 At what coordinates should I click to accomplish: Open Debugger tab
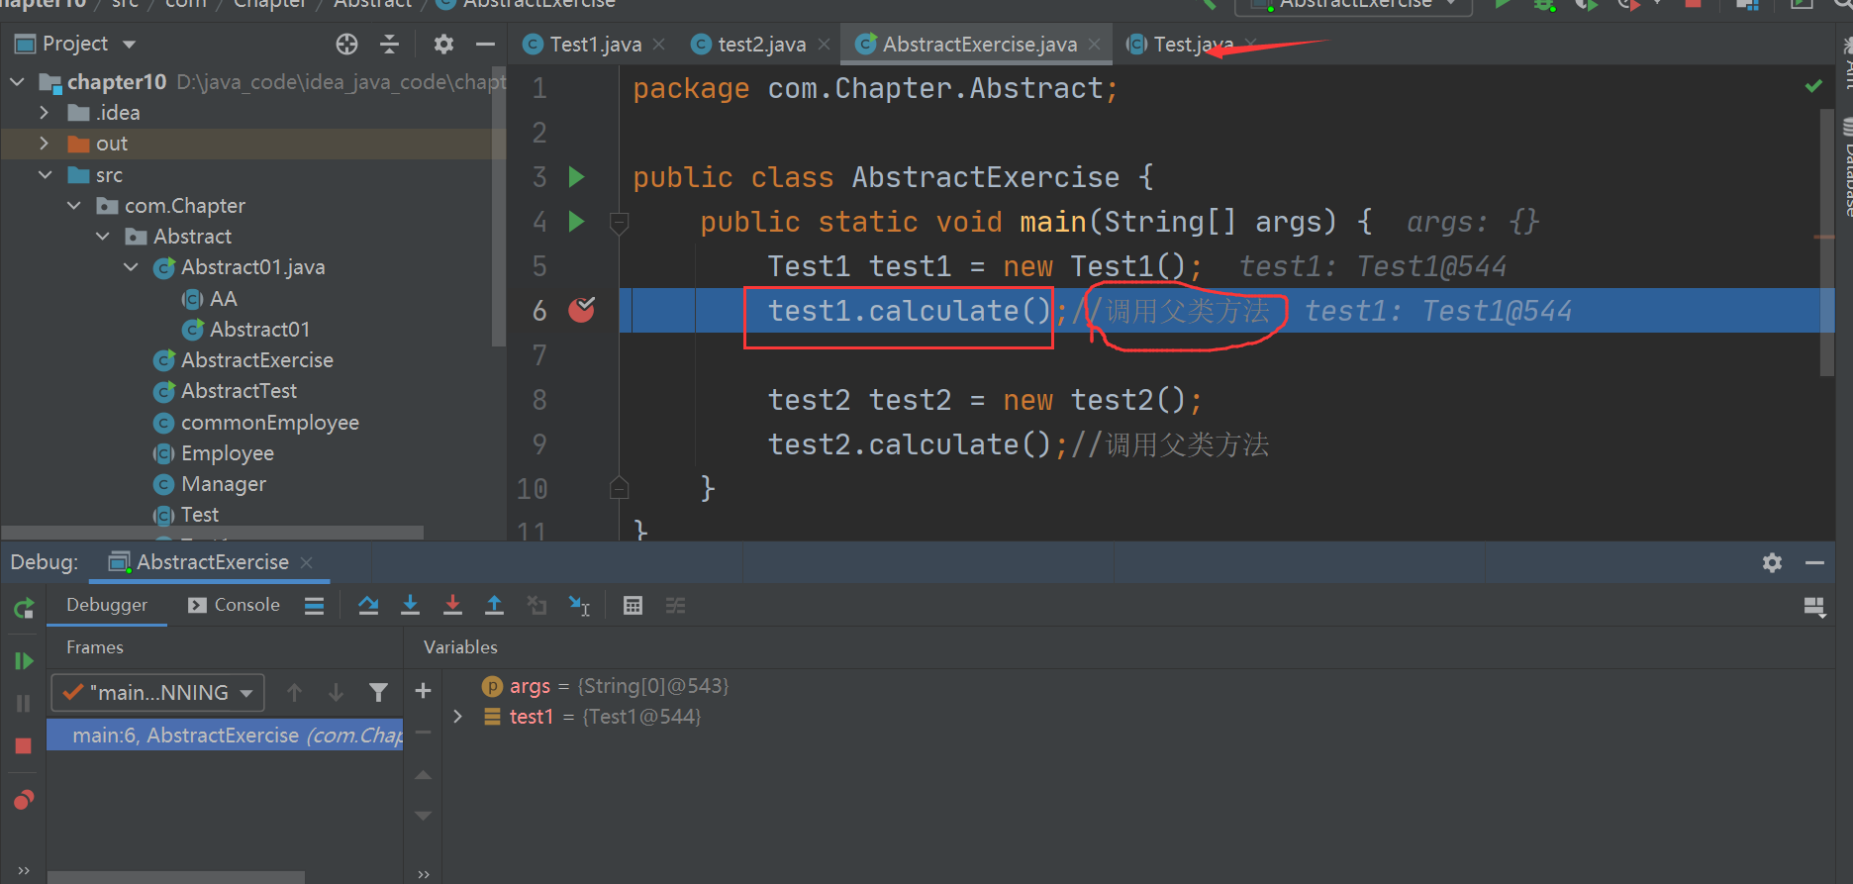pos(107,605)
